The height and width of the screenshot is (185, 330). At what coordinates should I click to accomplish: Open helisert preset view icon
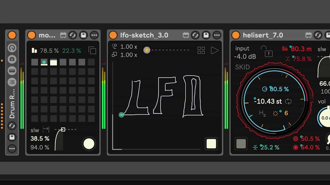tap(309, 35)
